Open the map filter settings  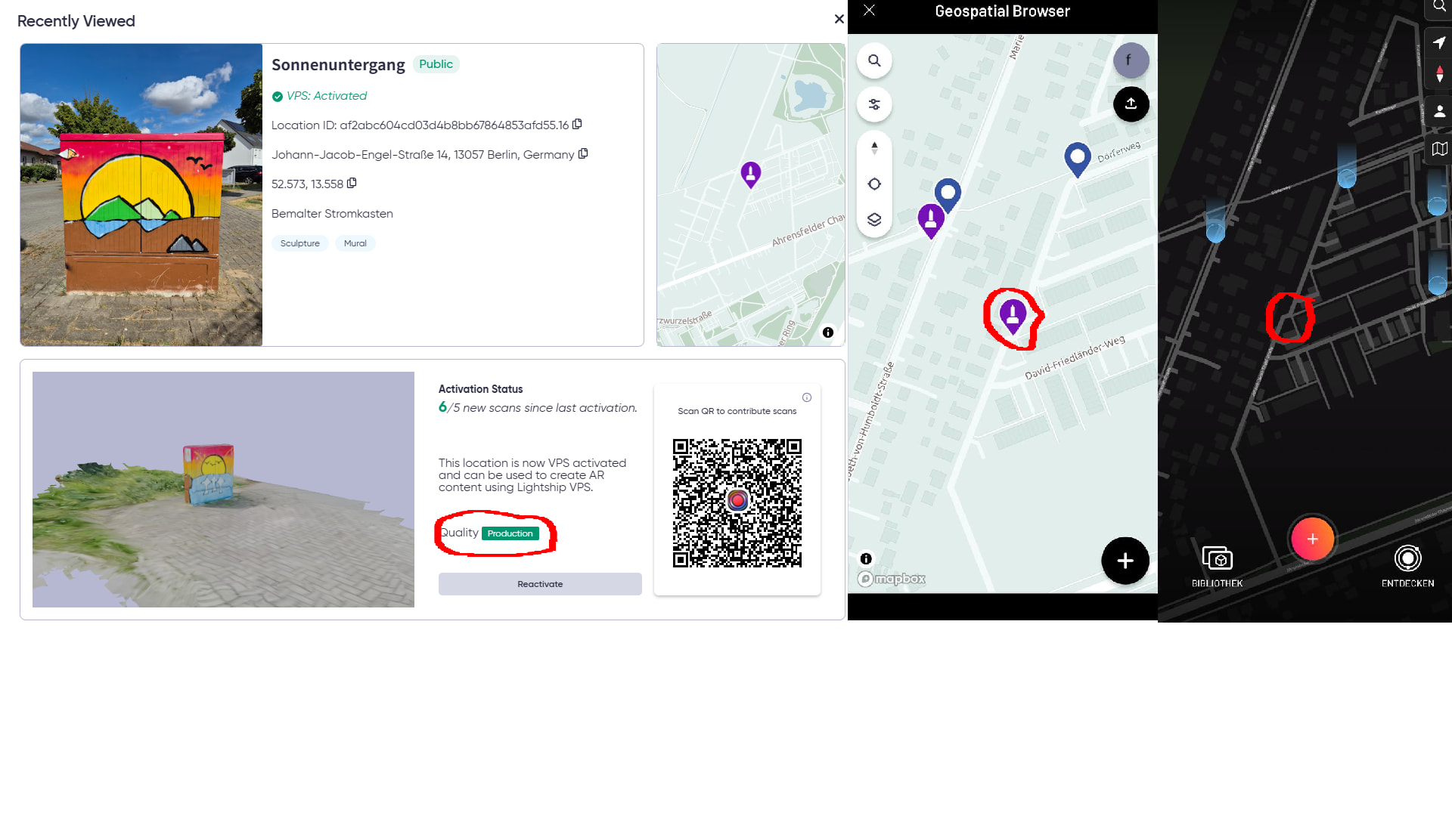point(874,104)
